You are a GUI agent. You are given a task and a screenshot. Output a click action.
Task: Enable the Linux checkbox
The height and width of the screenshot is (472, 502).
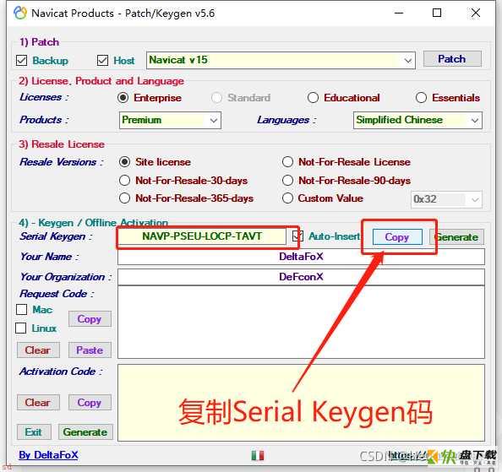point(21,328)
